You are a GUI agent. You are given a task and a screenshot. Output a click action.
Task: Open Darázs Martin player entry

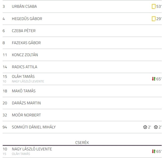tap(26, 103)
